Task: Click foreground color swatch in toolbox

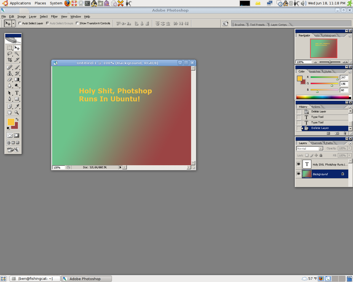Action: coord(11,122)
